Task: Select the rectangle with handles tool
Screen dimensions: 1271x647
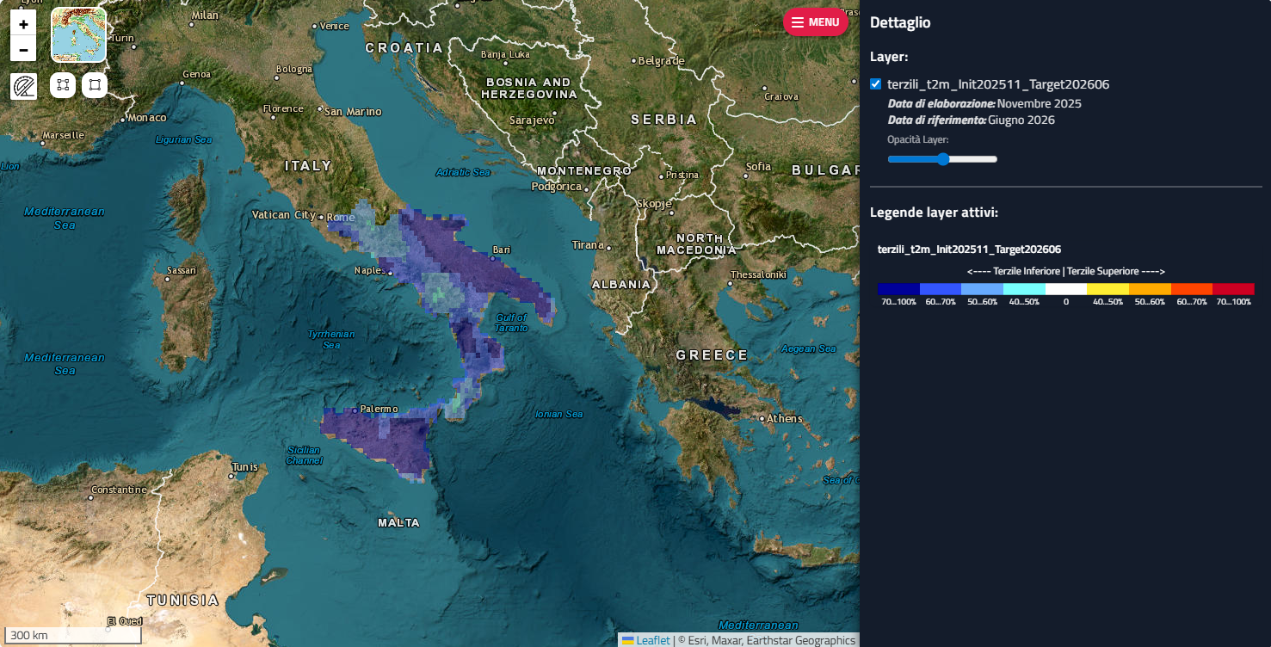Action: [63, 85]
